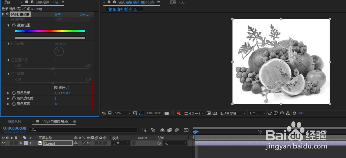
Task: Click the 着色亮度 value 12
Action: (56, 104)
